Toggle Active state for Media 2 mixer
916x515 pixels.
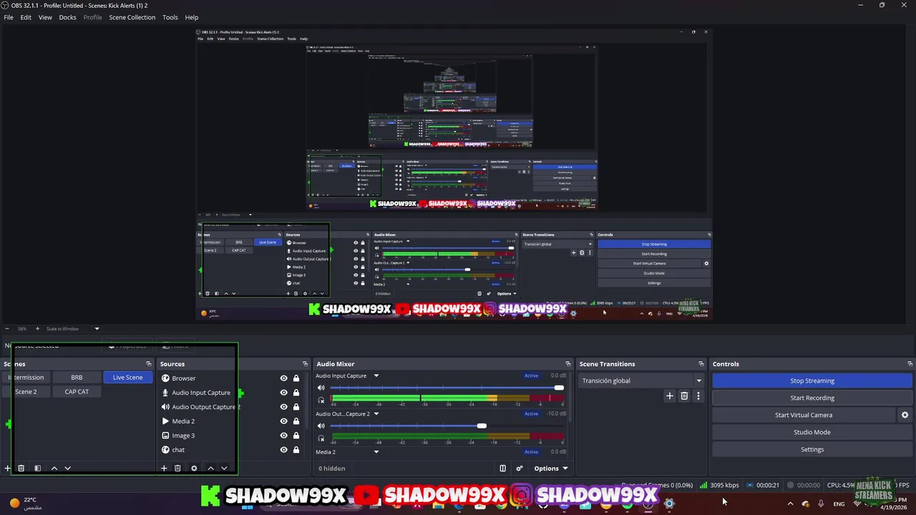[531, 452]
